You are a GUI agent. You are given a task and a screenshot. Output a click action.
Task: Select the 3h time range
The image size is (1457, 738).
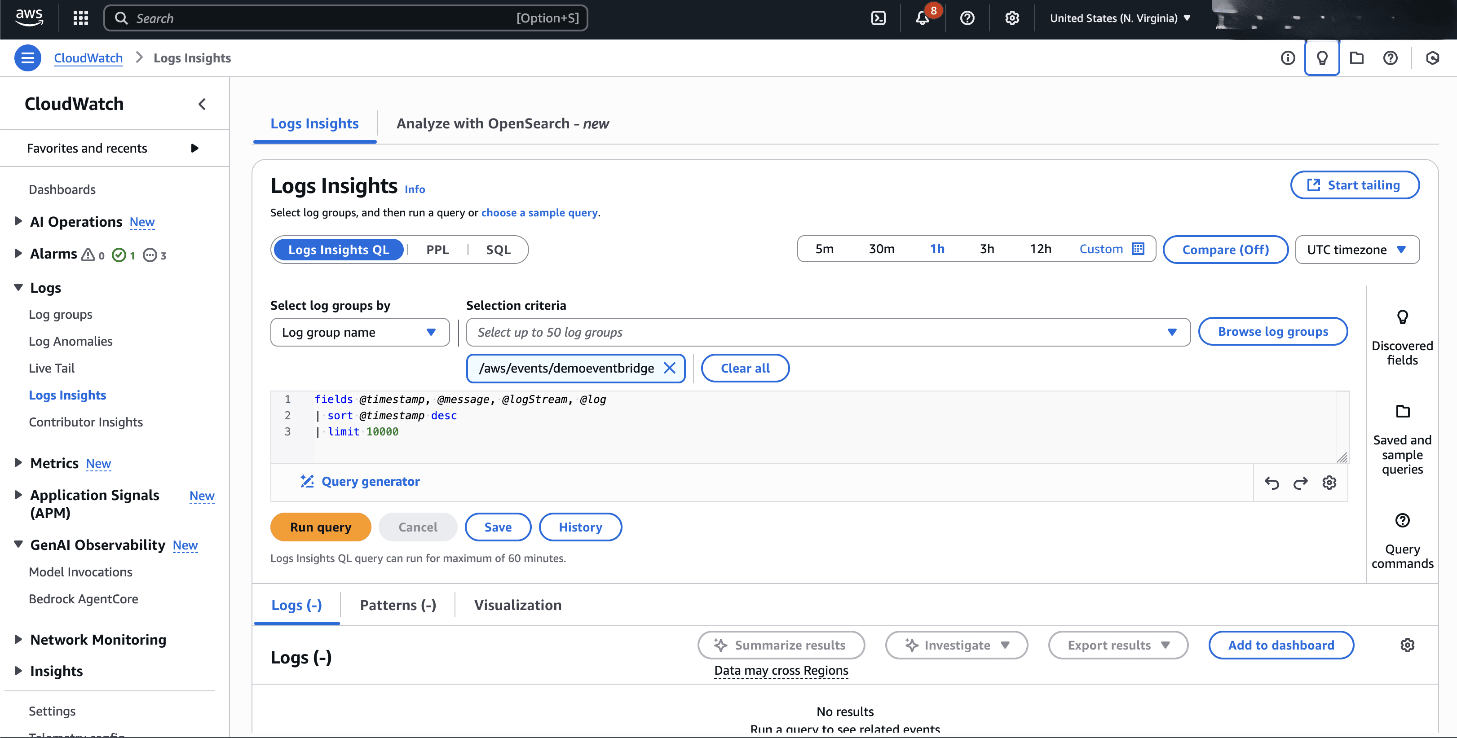[x=987, y=249]
